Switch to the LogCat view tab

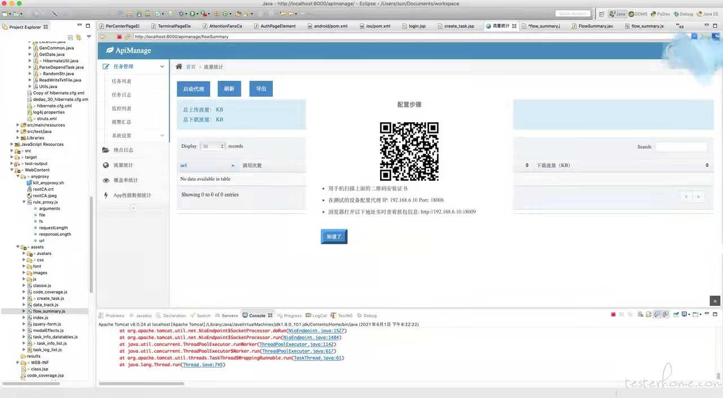click(x=316, y=315)
